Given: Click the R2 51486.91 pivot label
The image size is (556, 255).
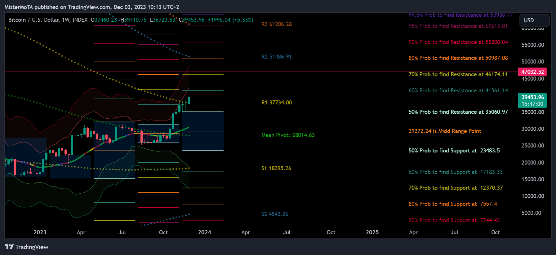Looking at the screenshot, I should tap(277, 57).
